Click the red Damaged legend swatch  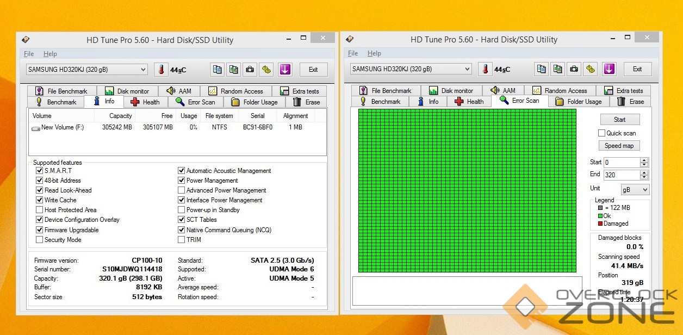[600, 224]
